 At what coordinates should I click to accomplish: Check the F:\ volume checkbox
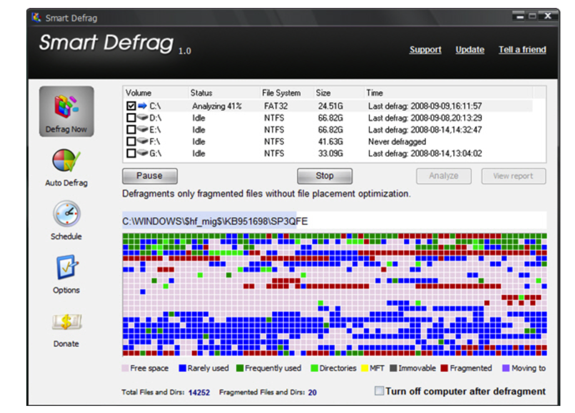pyautogui.click(x=131, y=141)
